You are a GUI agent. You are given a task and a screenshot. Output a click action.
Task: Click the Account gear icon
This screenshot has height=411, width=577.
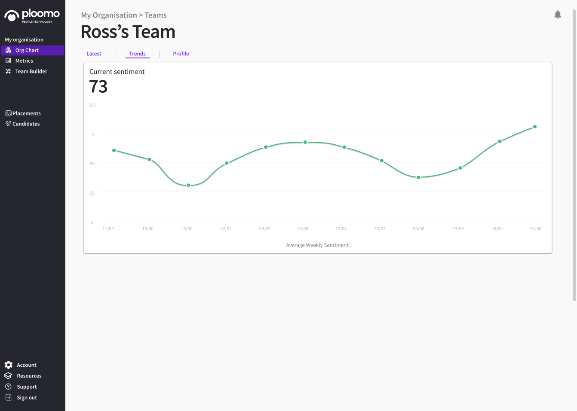click(9, 365)
